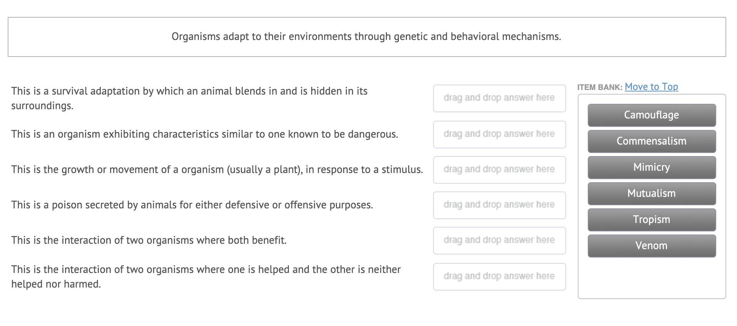The width and height of the screenshot is (737, 326).
Task: Click the statement about resembling a dangerous organism
Action: pyautogui.click(x=205, y=134)
